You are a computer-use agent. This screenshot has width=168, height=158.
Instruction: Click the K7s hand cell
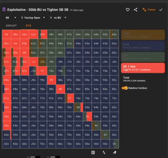coord(69,44)
